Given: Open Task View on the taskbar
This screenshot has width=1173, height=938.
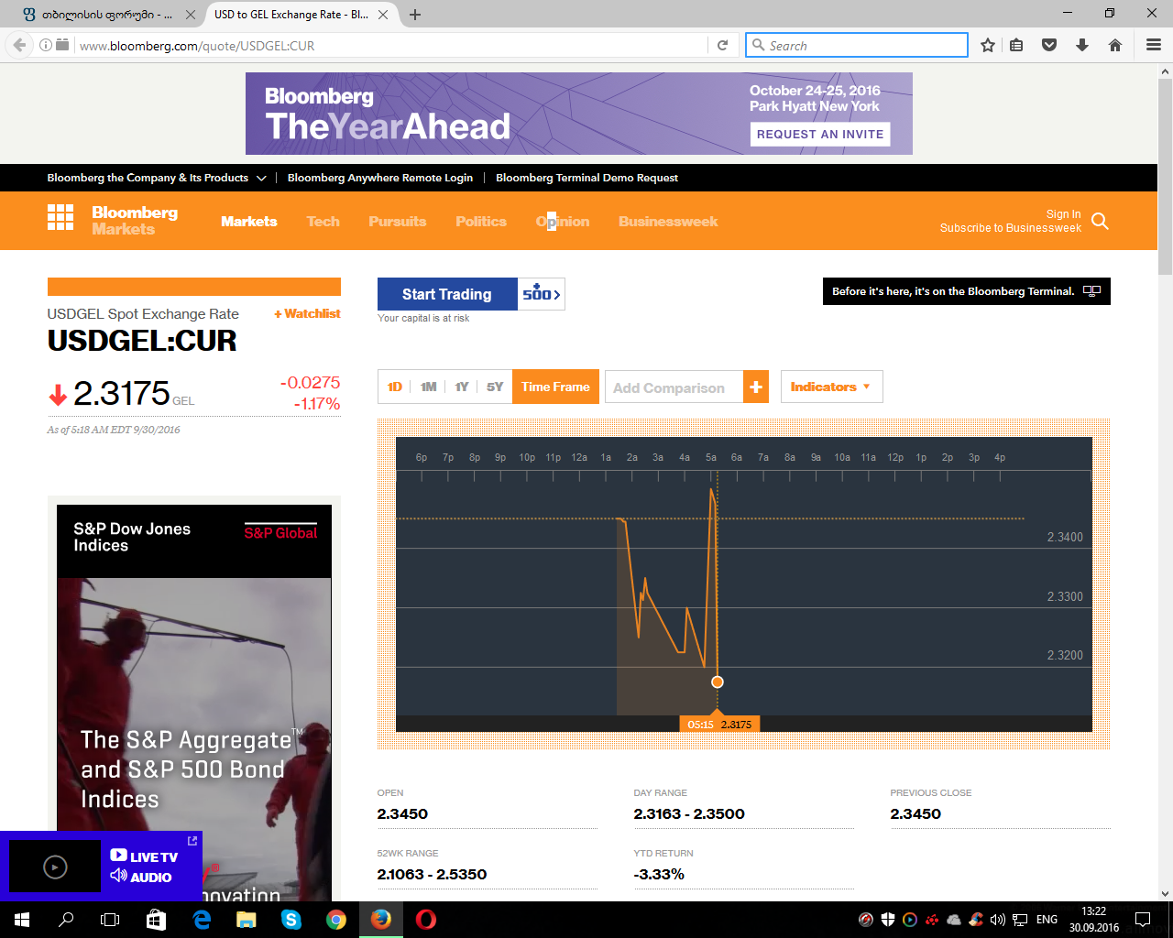Looking at the screenshot, I should point(110,920).
